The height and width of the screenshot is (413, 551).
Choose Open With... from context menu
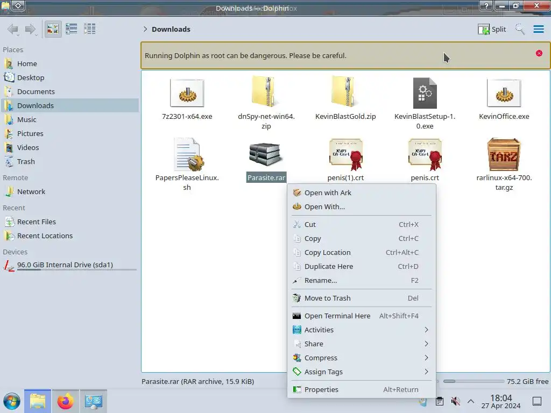click(x=362, y=207)
